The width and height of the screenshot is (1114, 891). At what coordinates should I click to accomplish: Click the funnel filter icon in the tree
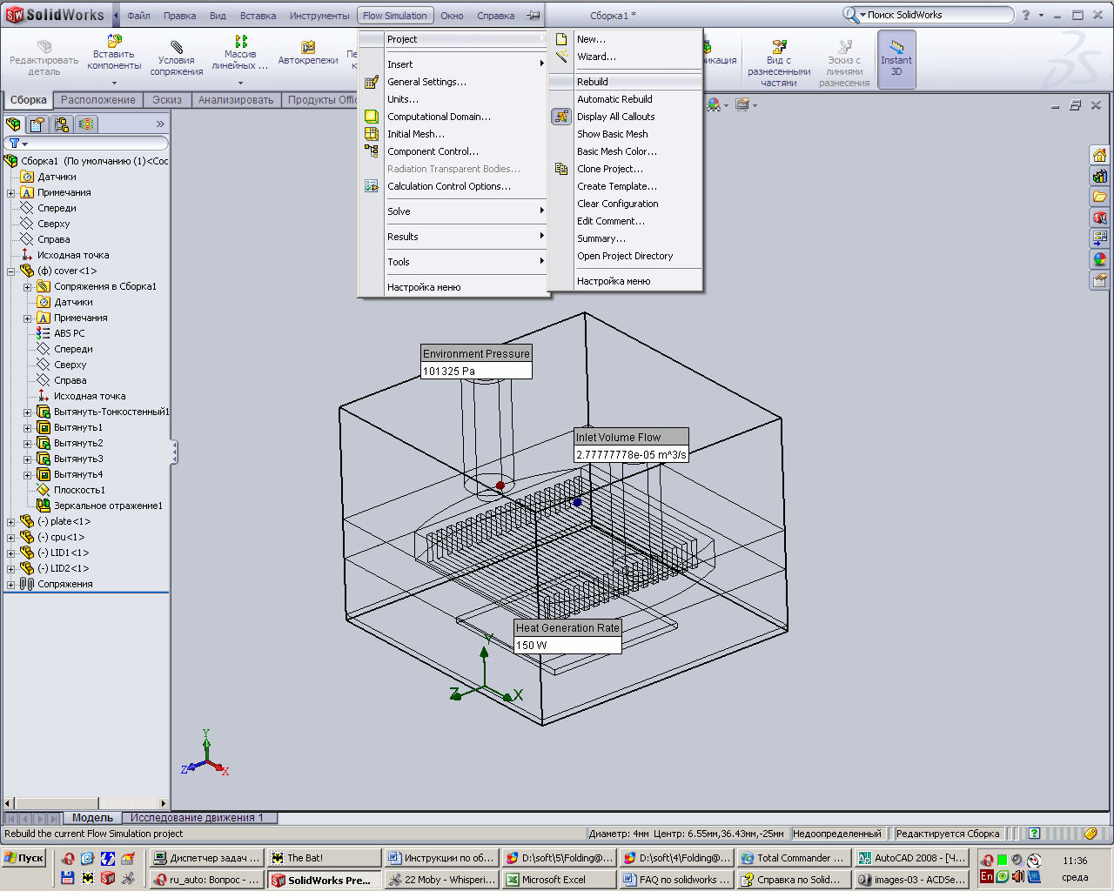coord(14,144)
